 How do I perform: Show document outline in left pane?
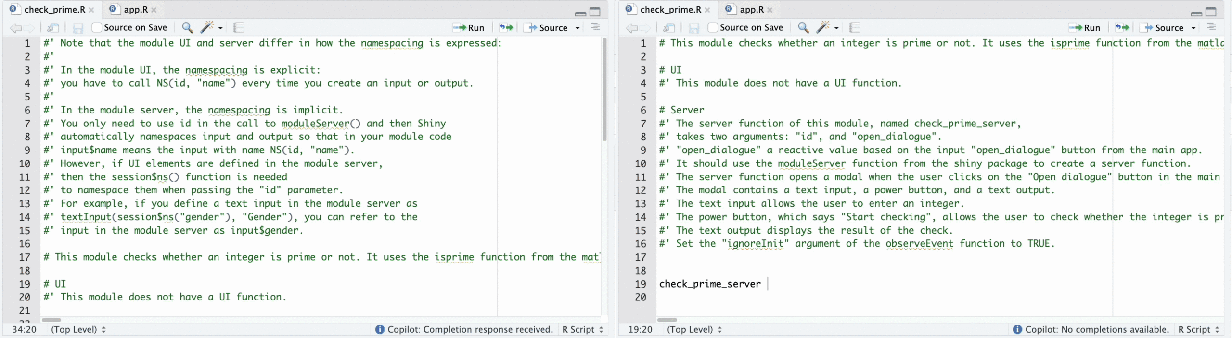[x=595, y=27]
